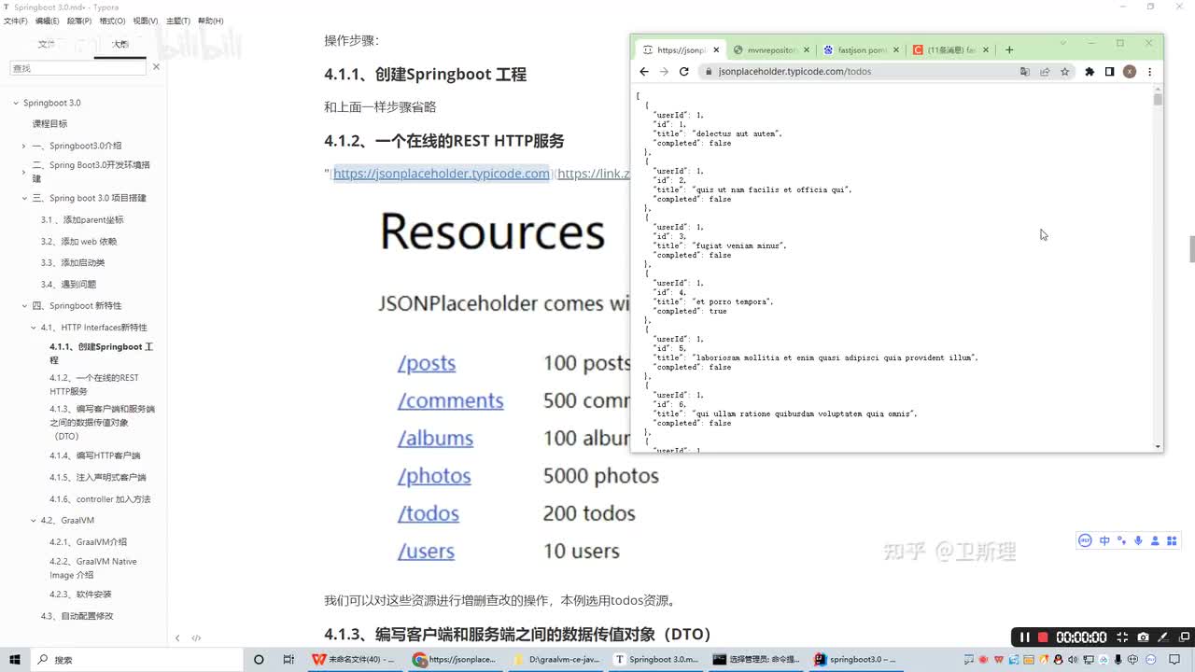Expand 一、Springboot3.0介绍 outline node
Image resolution: width=1195 pixels, height=672 pixels.
(x=24, y=147)
